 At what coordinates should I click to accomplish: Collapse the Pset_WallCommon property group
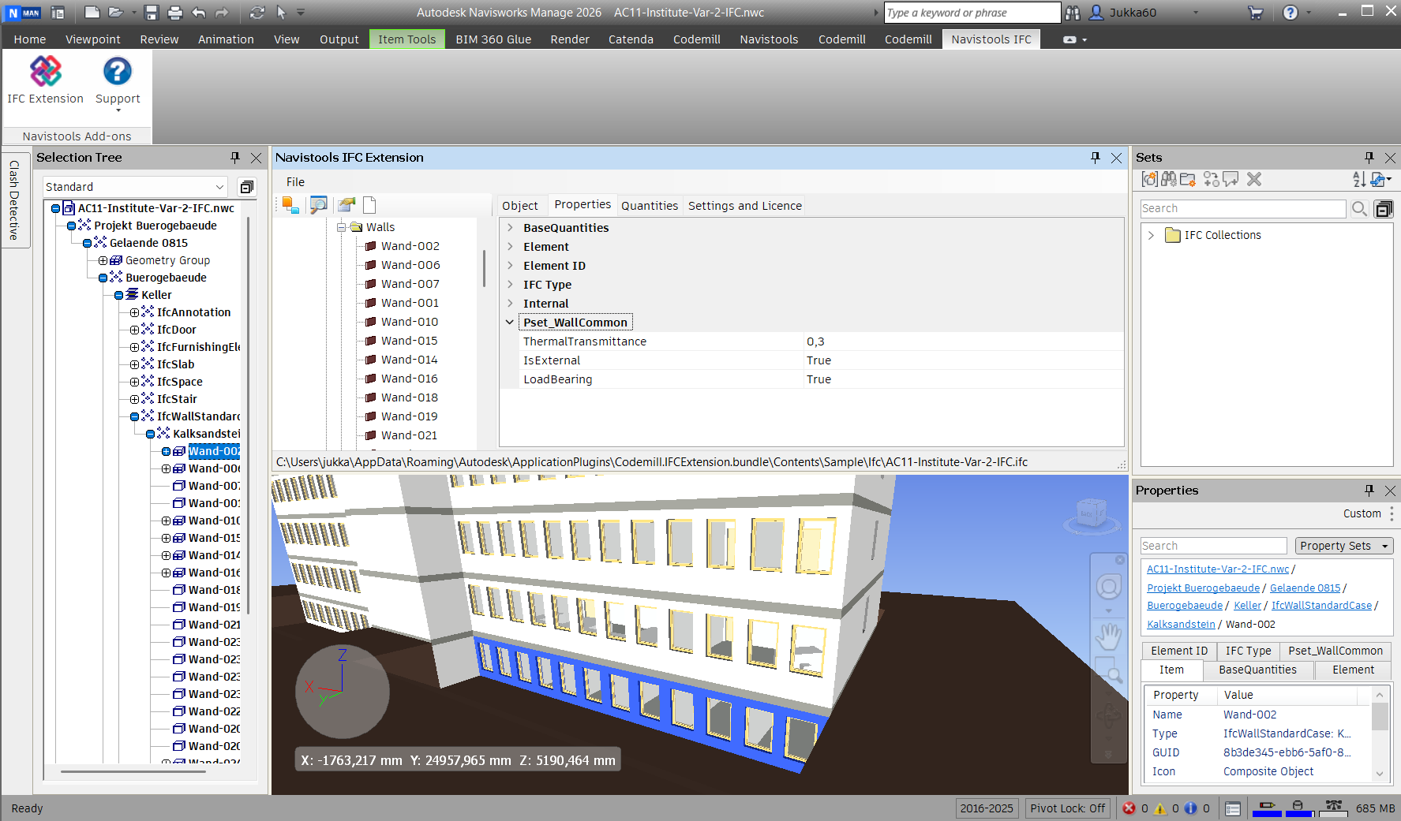(510, 323)
